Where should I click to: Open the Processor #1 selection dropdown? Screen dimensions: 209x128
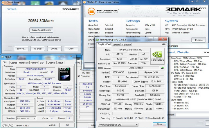[26, 118]
